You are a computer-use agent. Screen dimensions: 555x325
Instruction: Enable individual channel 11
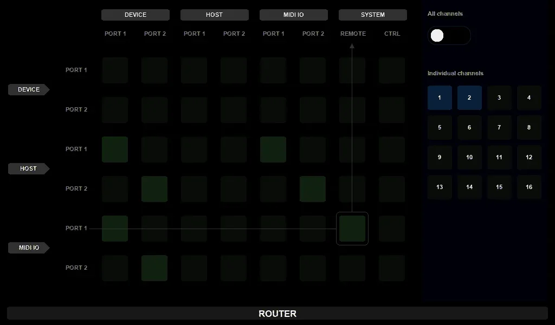coord(499,157)
